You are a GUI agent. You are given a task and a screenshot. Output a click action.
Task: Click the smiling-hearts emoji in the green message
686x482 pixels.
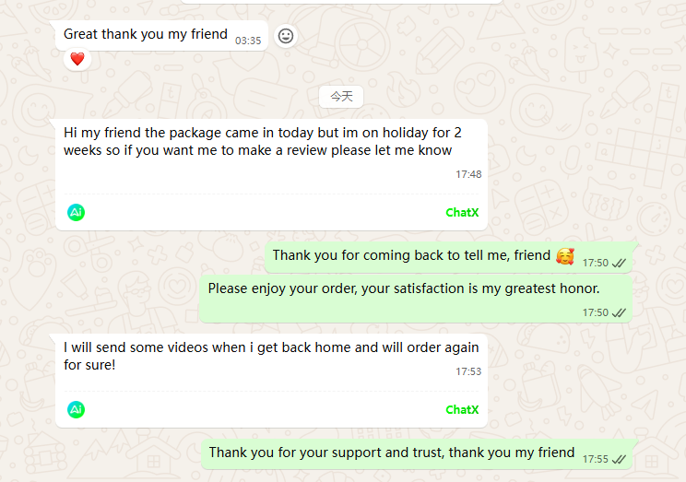[565, 255]
